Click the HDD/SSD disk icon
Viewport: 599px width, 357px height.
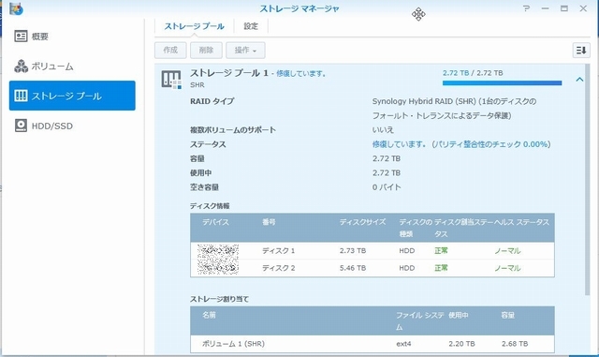coord(21,126)
